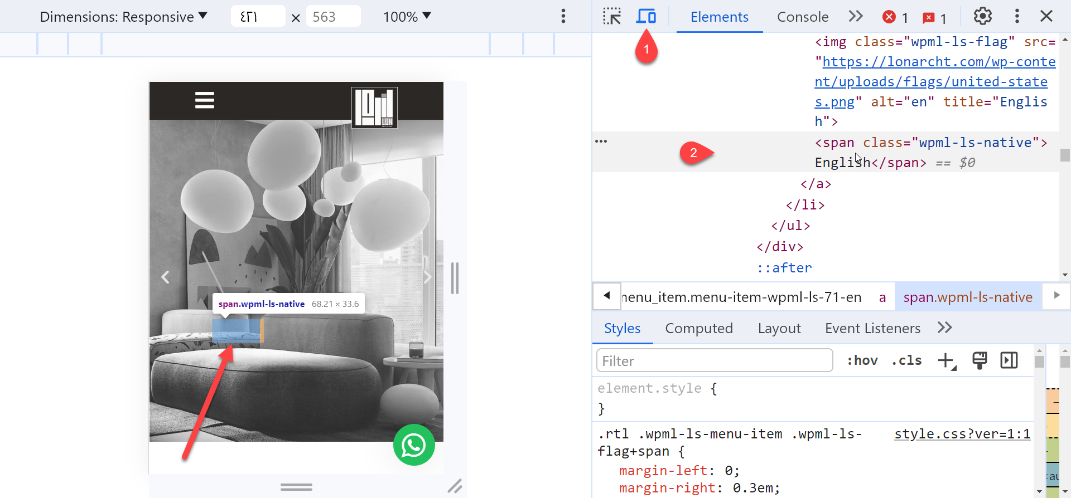Click the WhatsApp chat button
The height and width of the screenshot is (498, 1071).
[x=414, y=445]
